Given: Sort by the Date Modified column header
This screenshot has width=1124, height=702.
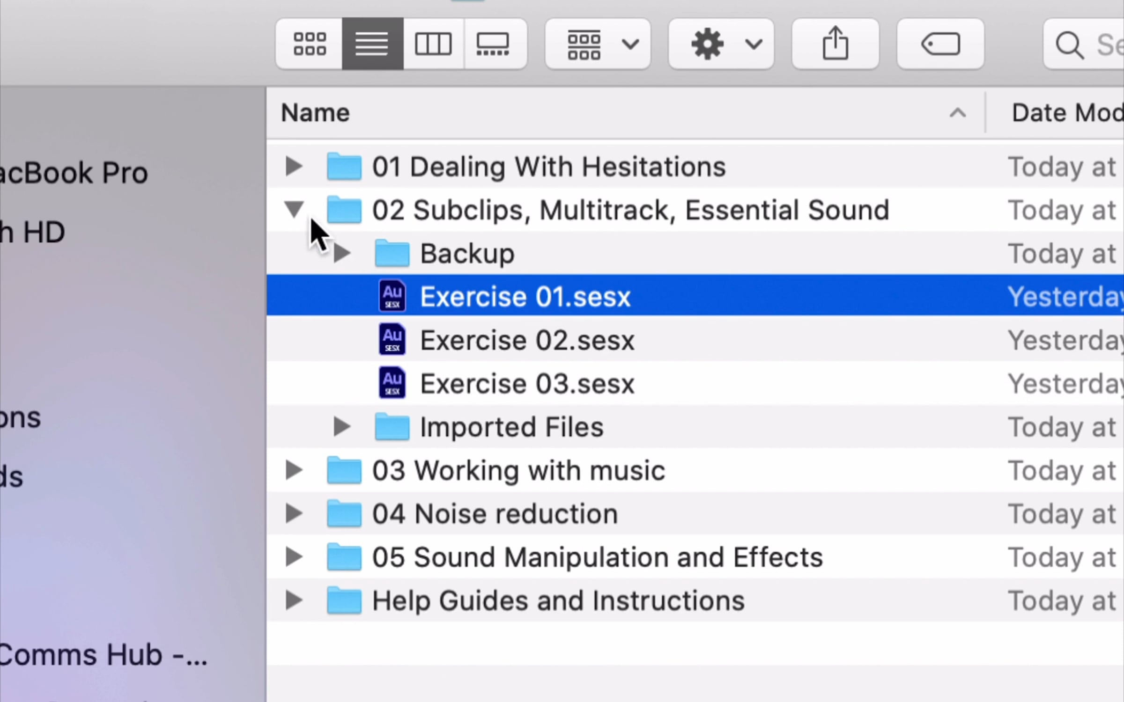Looking at the screenshot, I should point(1067,113).
